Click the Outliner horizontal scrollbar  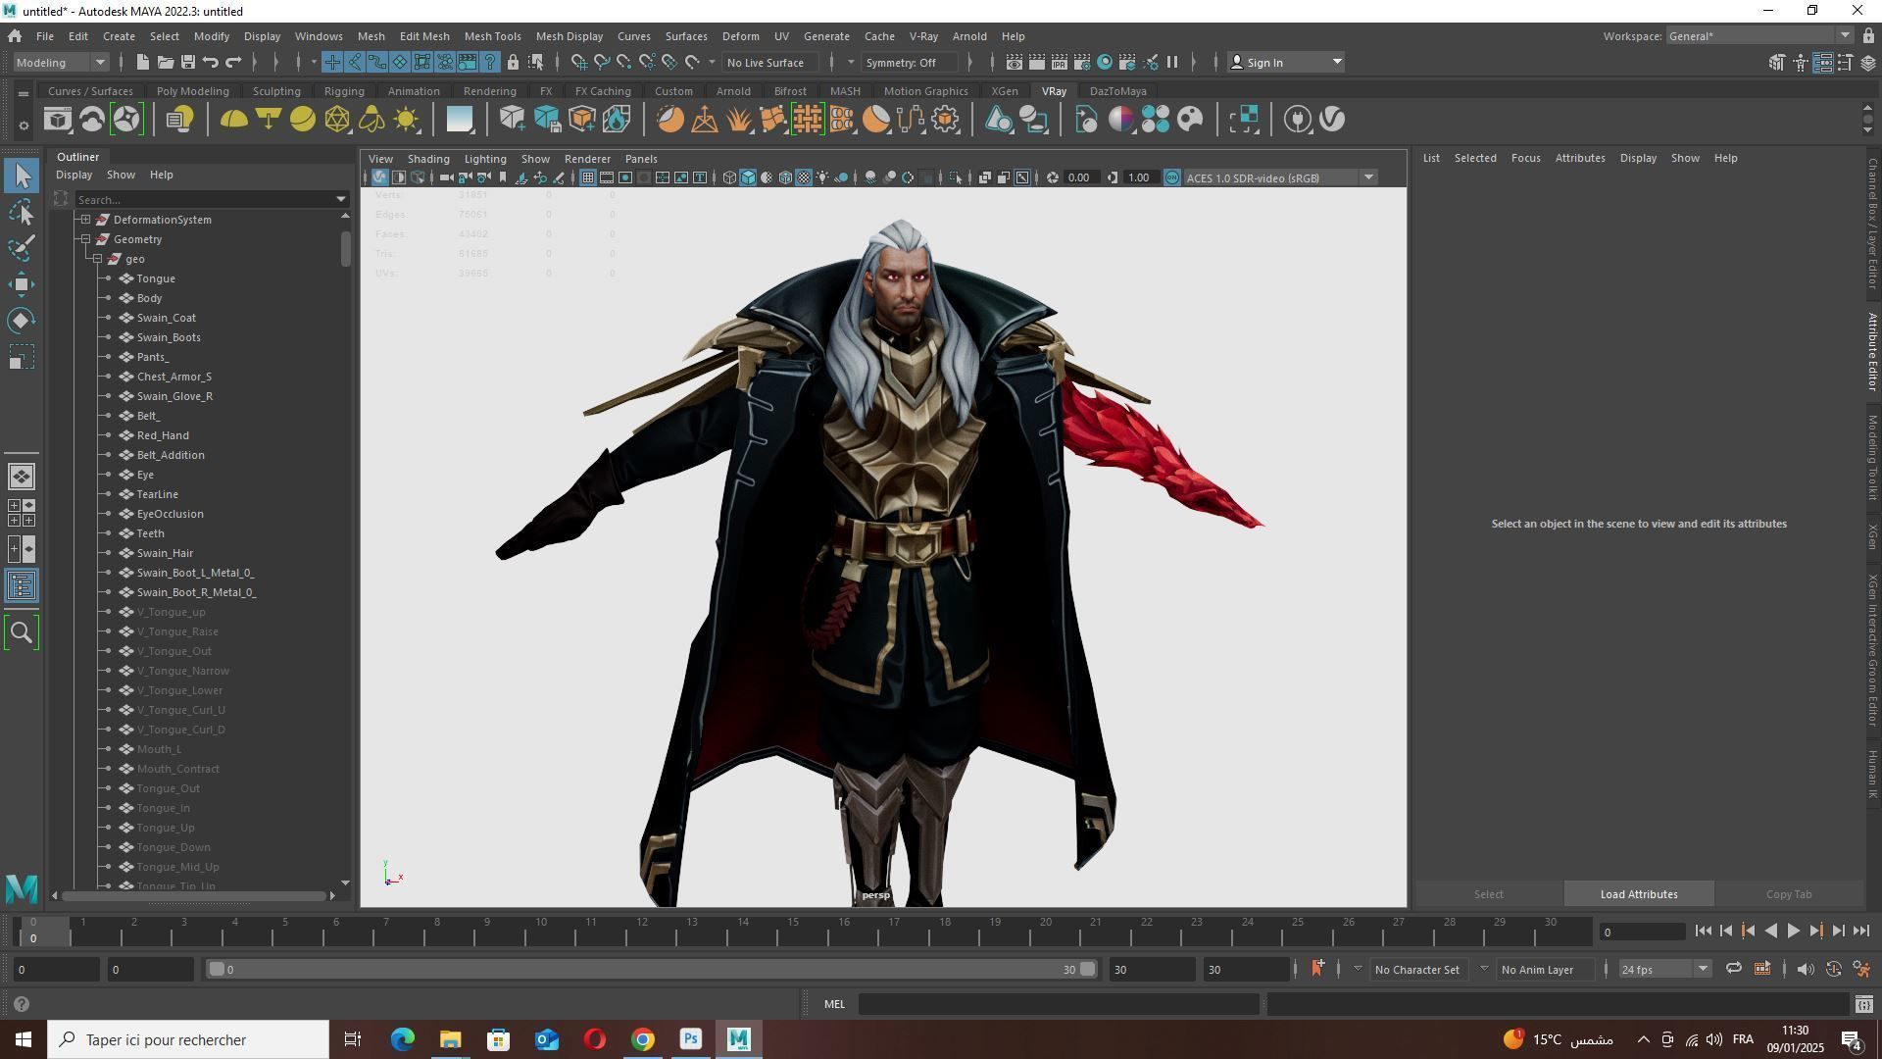[x=194, y=895]
